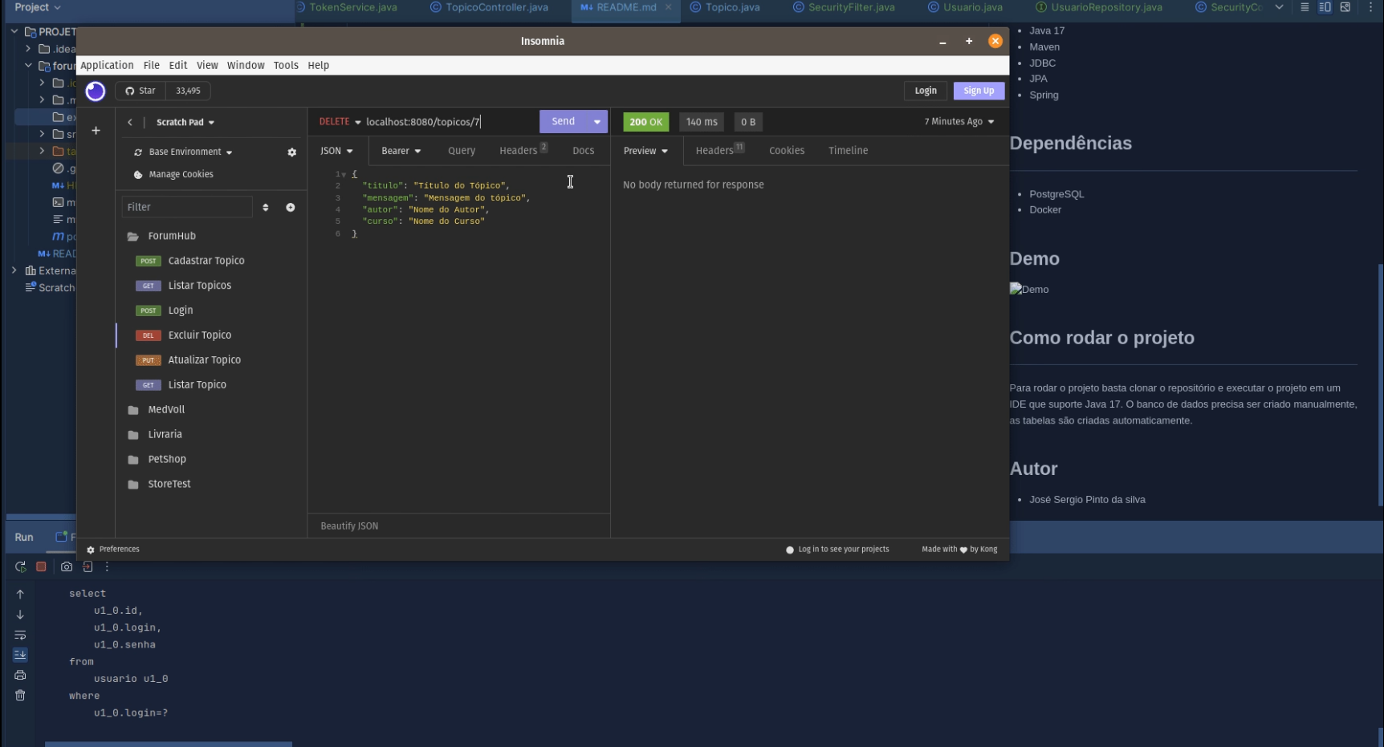The image size is (1384, 747).
Task: Open the sort order control beside Filter
Action: click(266, 207)
